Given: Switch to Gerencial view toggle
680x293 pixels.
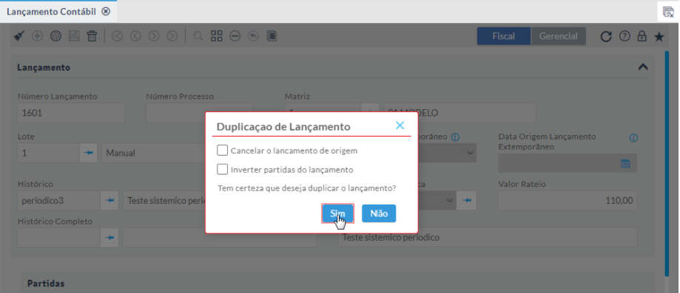Looking at the screenshot, I should click(x=558, y=36).
